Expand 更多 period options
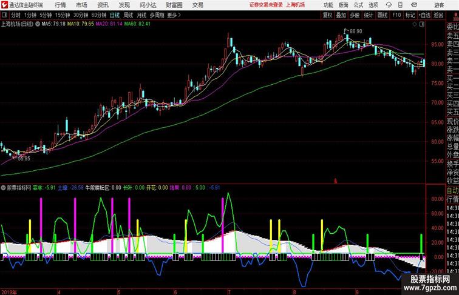459x295 pixels. (x=174, y=15)
